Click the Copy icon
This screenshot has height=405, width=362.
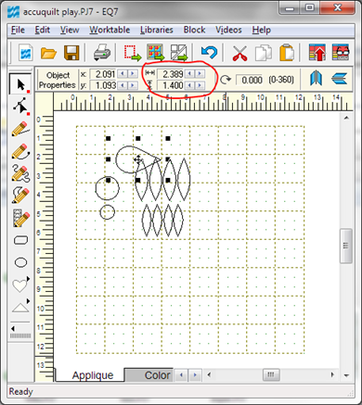click(x=263, y=53)
